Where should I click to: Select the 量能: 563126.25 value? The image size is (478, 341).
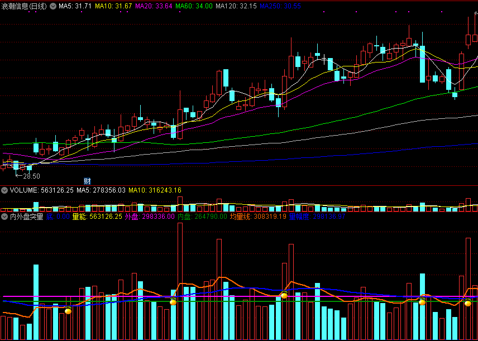click(97, 217)
